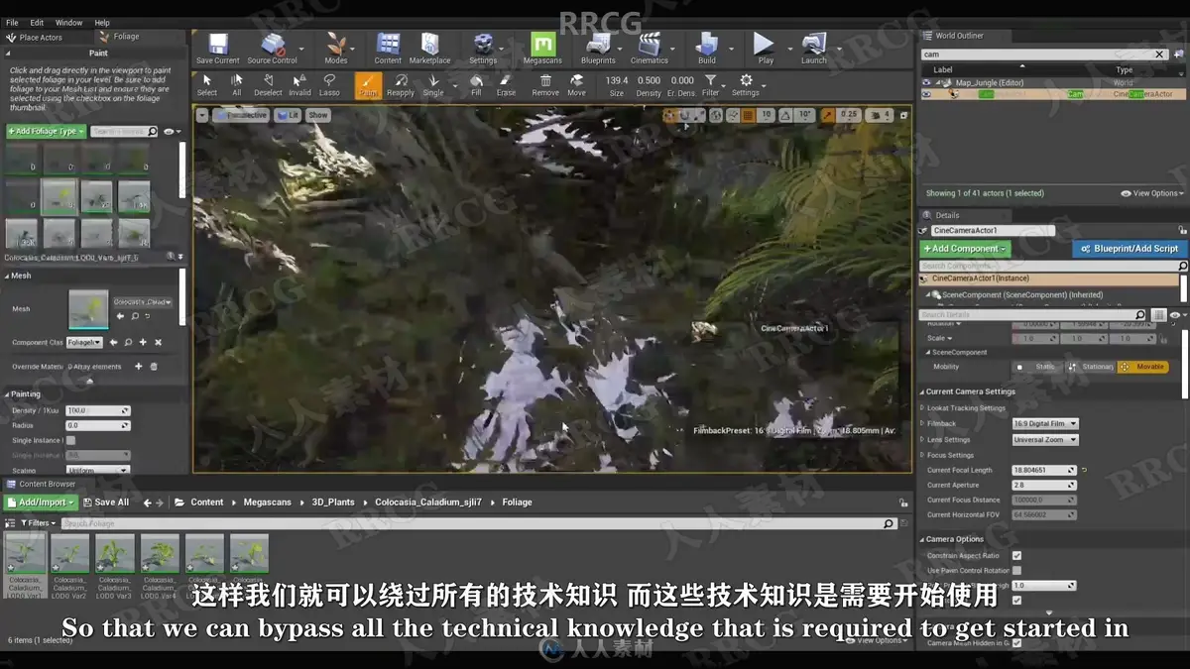
Task: Toggle Use Pawn Control Rotation checkbox
Action: [x=1016, y=571]
